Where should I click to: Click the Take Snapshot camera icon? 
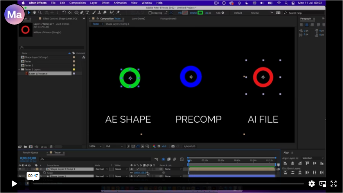click(x=173, y=146)
